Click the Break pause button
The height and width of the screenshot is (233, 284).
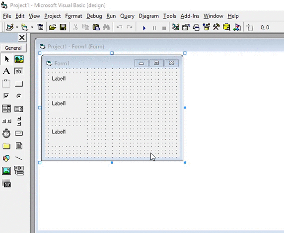154,28
